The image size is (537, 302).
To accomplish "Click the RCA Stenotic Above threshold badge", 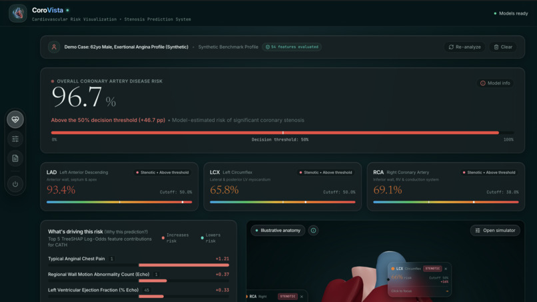I will 489,173.
